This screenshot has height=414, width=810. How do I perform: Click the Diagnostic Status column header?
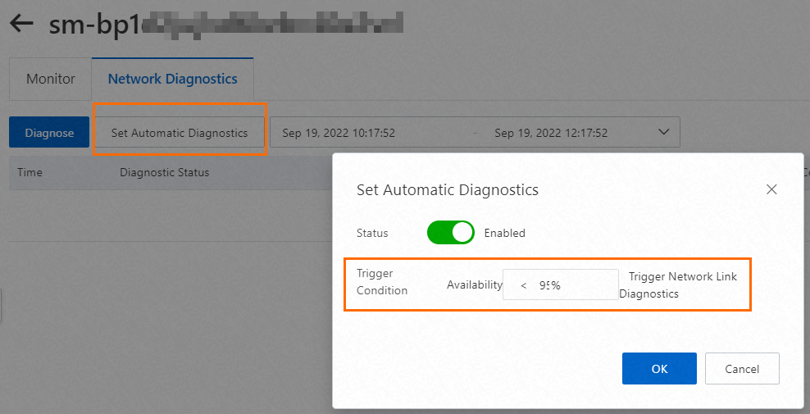coord(164,173)
